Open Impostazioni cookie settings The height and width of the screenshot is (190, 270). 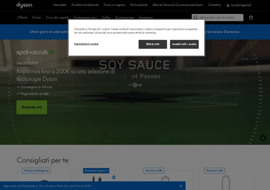click(86, 44)
